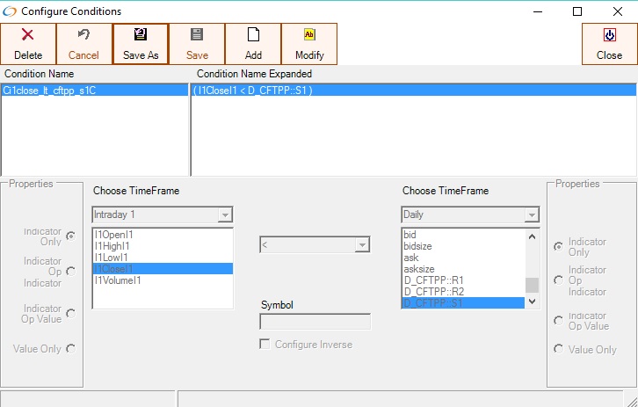
Task: Select right-side Value Only radio button
Action: (x=558, y=349)
